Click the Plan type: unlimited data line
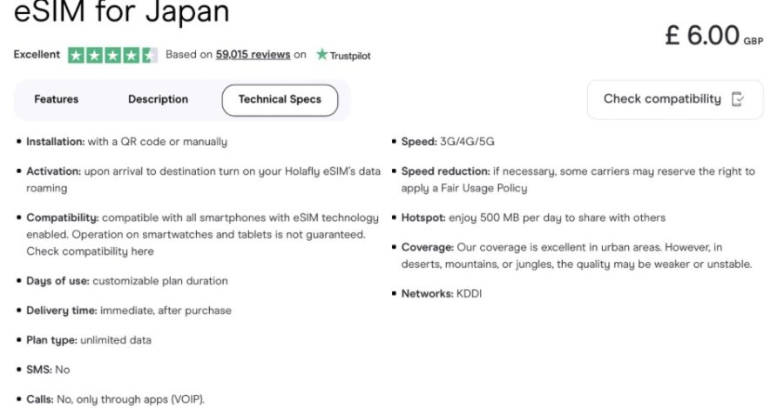 tap(89, 340)
